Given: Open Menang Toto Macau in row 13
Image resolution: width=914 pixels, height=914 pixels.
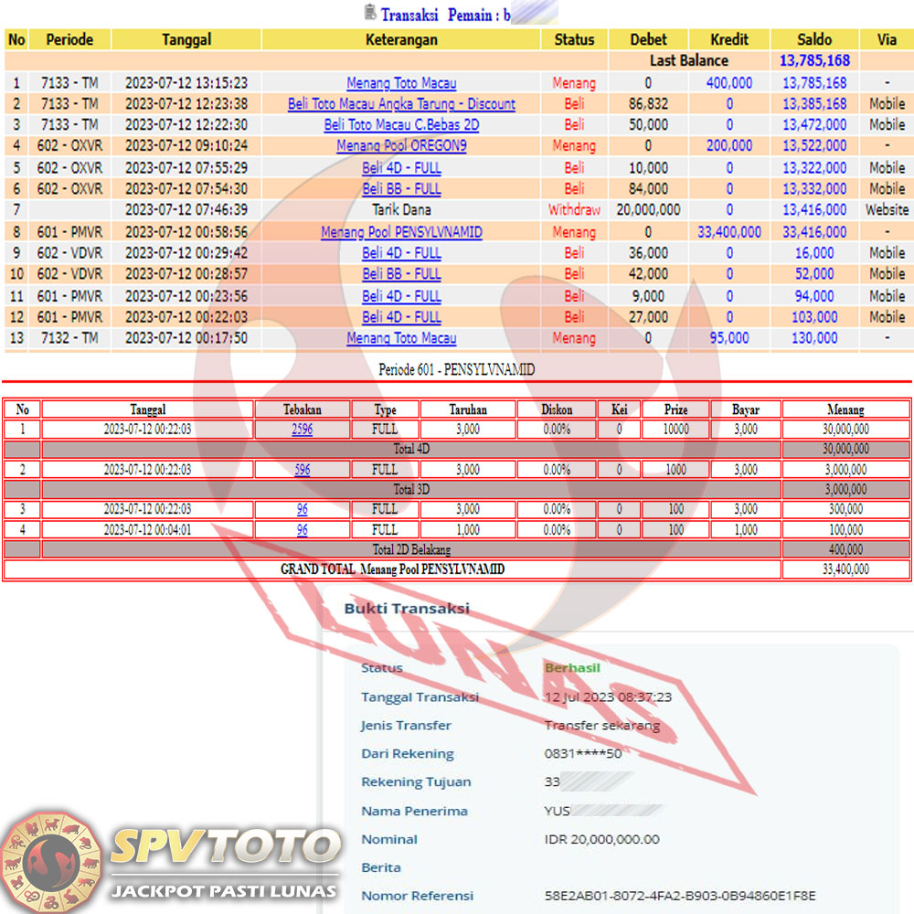Looking at the screenshot, I should (401, 338).
